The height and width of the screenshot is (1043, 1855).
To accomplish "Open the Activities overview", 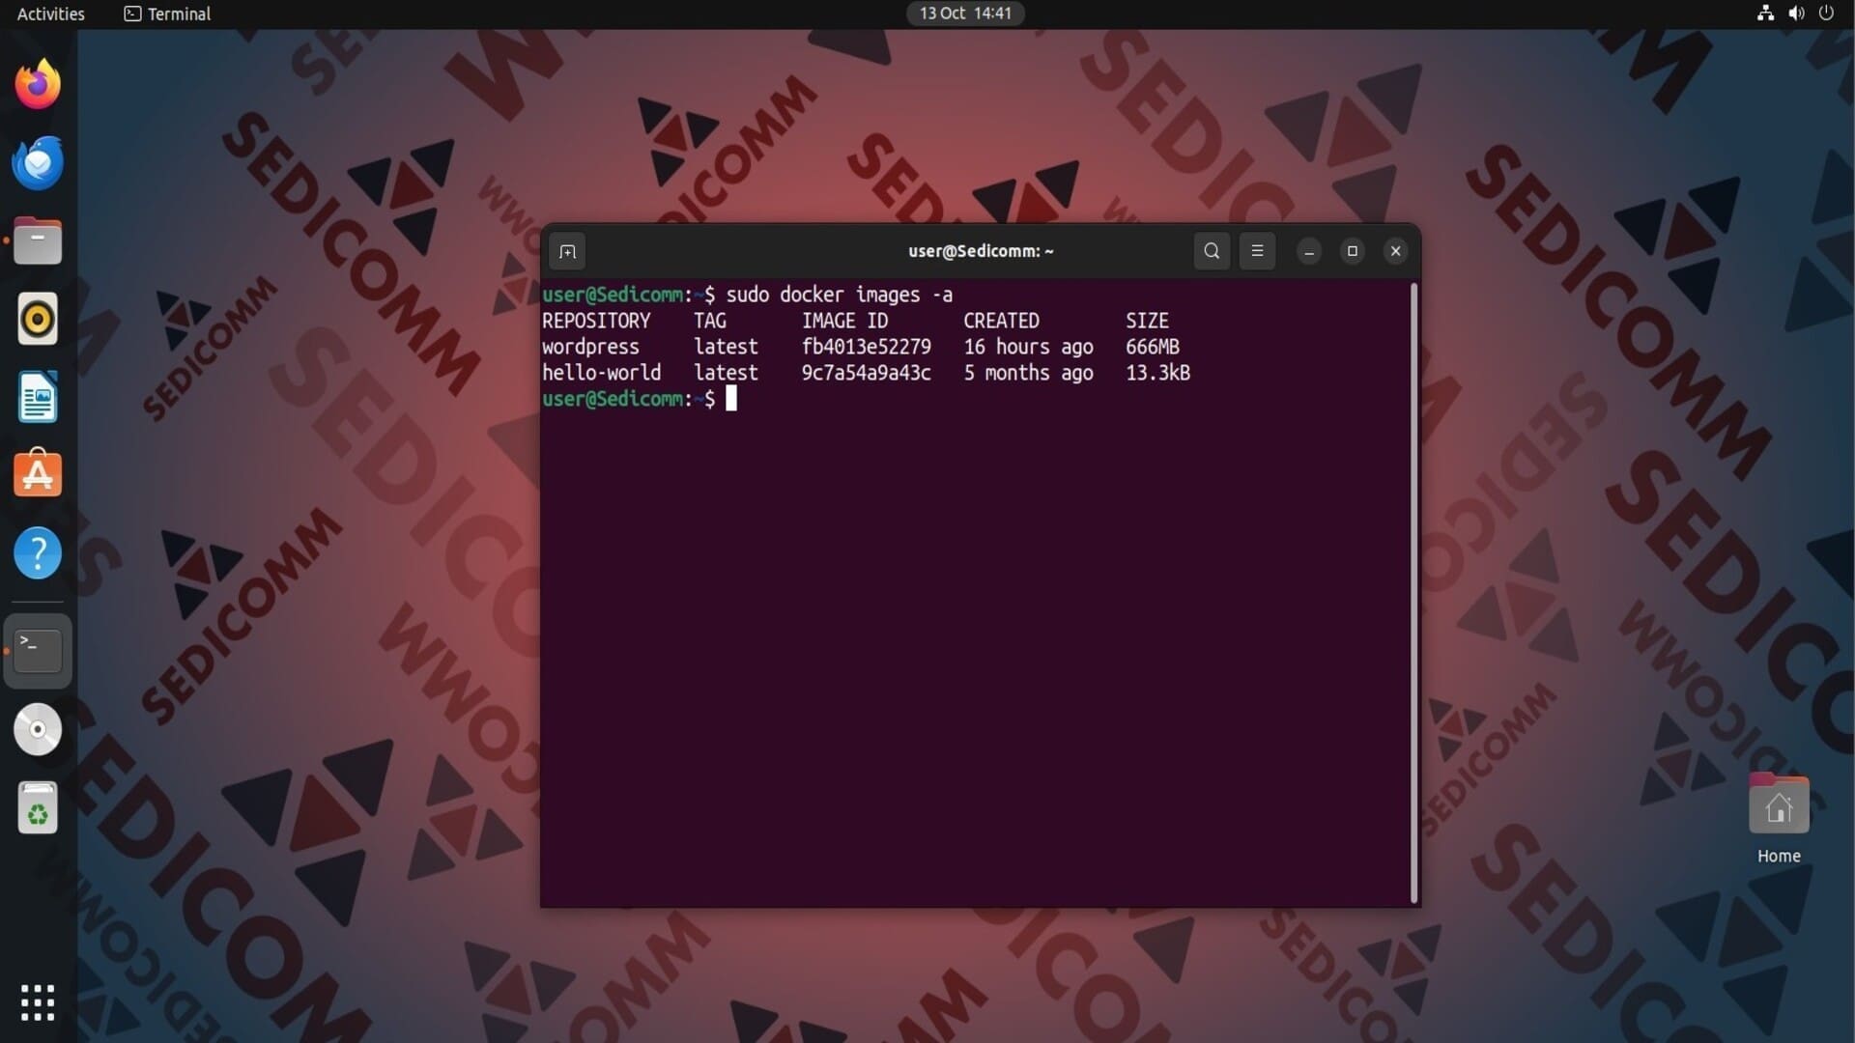I will click(51, 14).
